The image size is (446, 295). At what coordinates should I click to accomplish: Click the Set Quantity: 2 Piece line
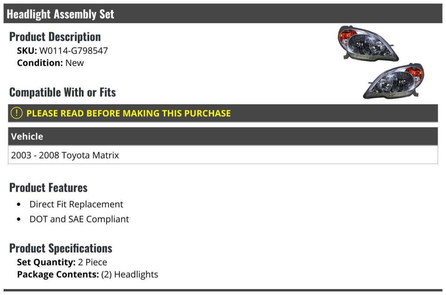click(x=62, y=262)
